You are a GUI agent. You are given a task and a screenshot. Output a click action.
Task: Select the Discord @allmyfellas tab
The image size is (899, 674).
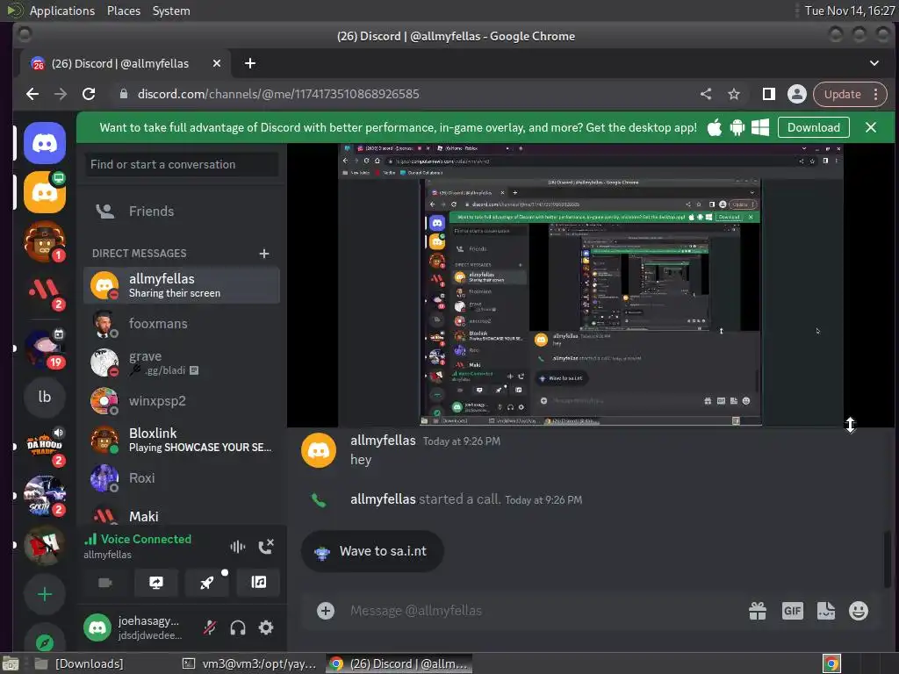pos(125,63)
